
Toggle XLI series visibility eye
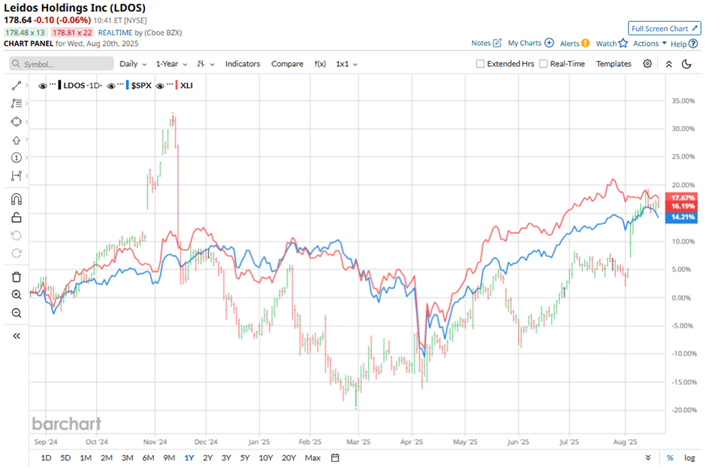pos(160,86)
